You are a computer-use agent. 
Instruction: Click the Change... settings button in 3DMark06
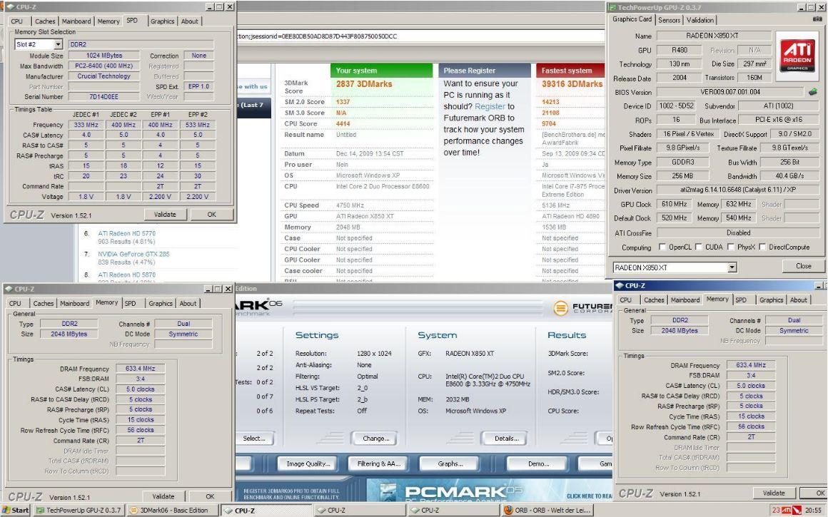[x=376, y=439]
